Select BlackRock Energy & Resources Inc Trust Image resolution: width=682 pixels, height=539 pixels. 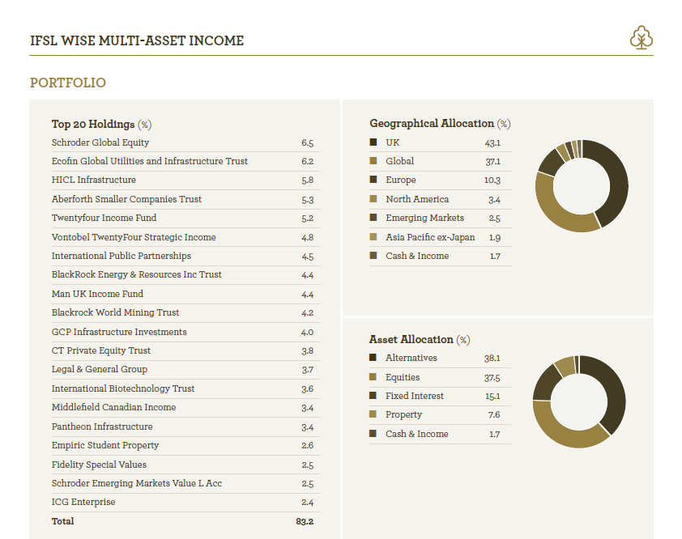click(x=185, y=274)
